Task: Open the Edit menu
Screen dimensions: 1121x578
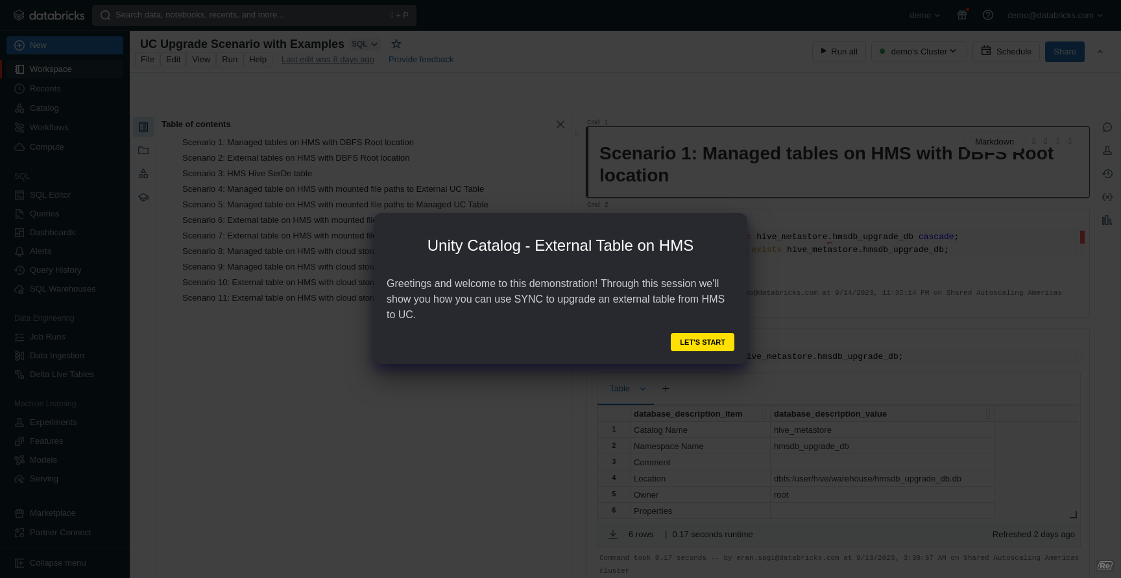Action: click(173, 60)
